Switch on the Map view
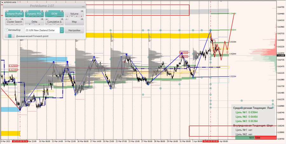Image resolution: width=286 pixels, height=144 pixels. pyautogui.click(x=74, y=22)
